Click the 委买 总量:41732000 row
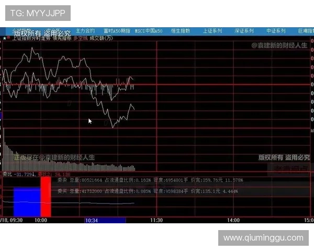Image resolution: width=314 pixels, height=251 pixels. pyautogui.click(x=148, y=191)
